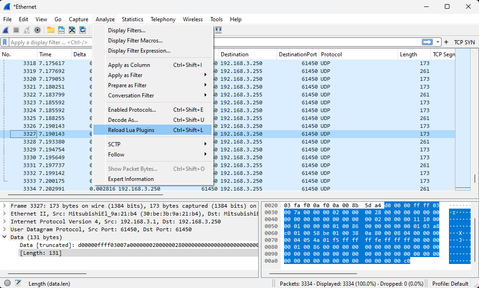479x288 pixels.
Task: Click the Start capturing packets shark fin icon
Action: click(6, 30)
